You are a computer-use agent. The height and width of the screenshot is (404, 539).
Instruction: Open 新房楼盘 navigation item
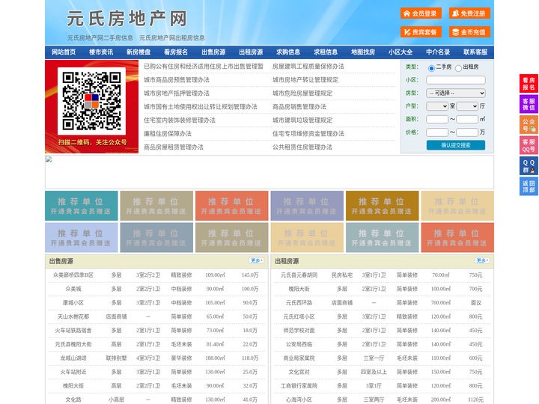138,52
